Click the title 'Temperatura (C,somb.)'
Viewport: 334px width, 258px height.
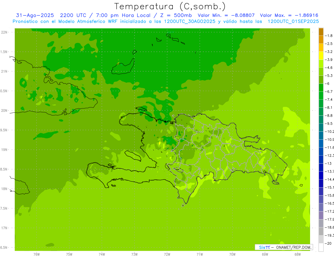170,7
